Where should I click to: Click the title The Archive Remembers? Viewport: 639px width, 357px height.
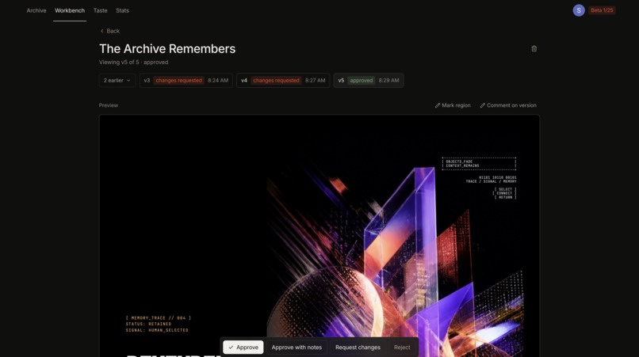click(x=167, y=49)
